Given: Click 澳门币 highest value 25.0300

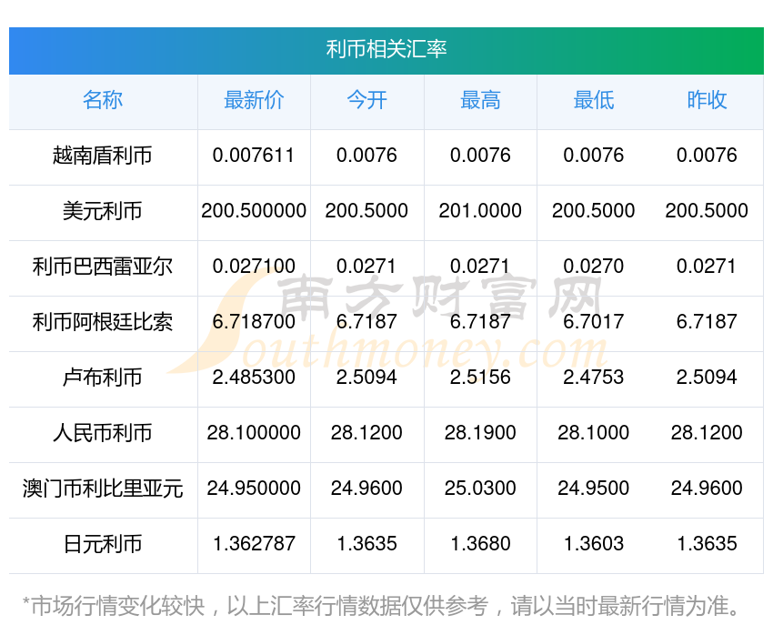Looking at the screenshot, I should (480, 489).
